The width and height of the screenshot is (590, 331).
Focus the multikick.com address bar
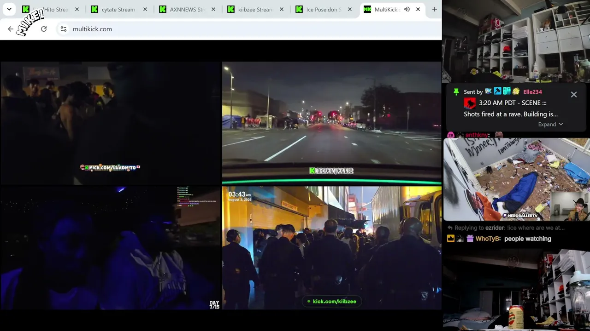pyautogui.click(x=249, y=29)
